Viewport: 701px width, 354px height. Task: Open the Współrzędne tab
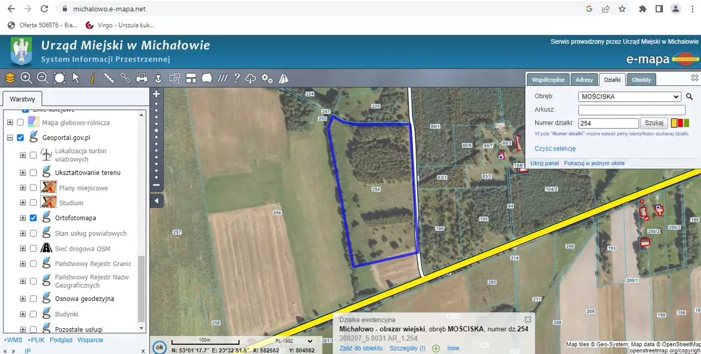[x=548, y=80]
